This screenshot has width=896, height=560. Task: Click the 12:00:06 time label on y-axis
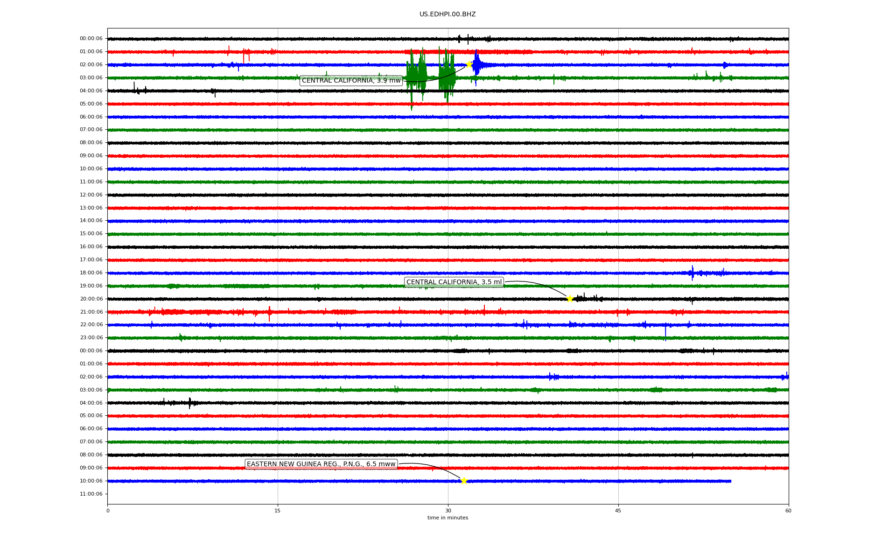coord(91,195)
